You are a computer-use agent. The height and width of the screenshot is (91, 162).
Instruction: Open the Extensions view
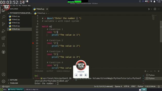(x=4, y=38)
